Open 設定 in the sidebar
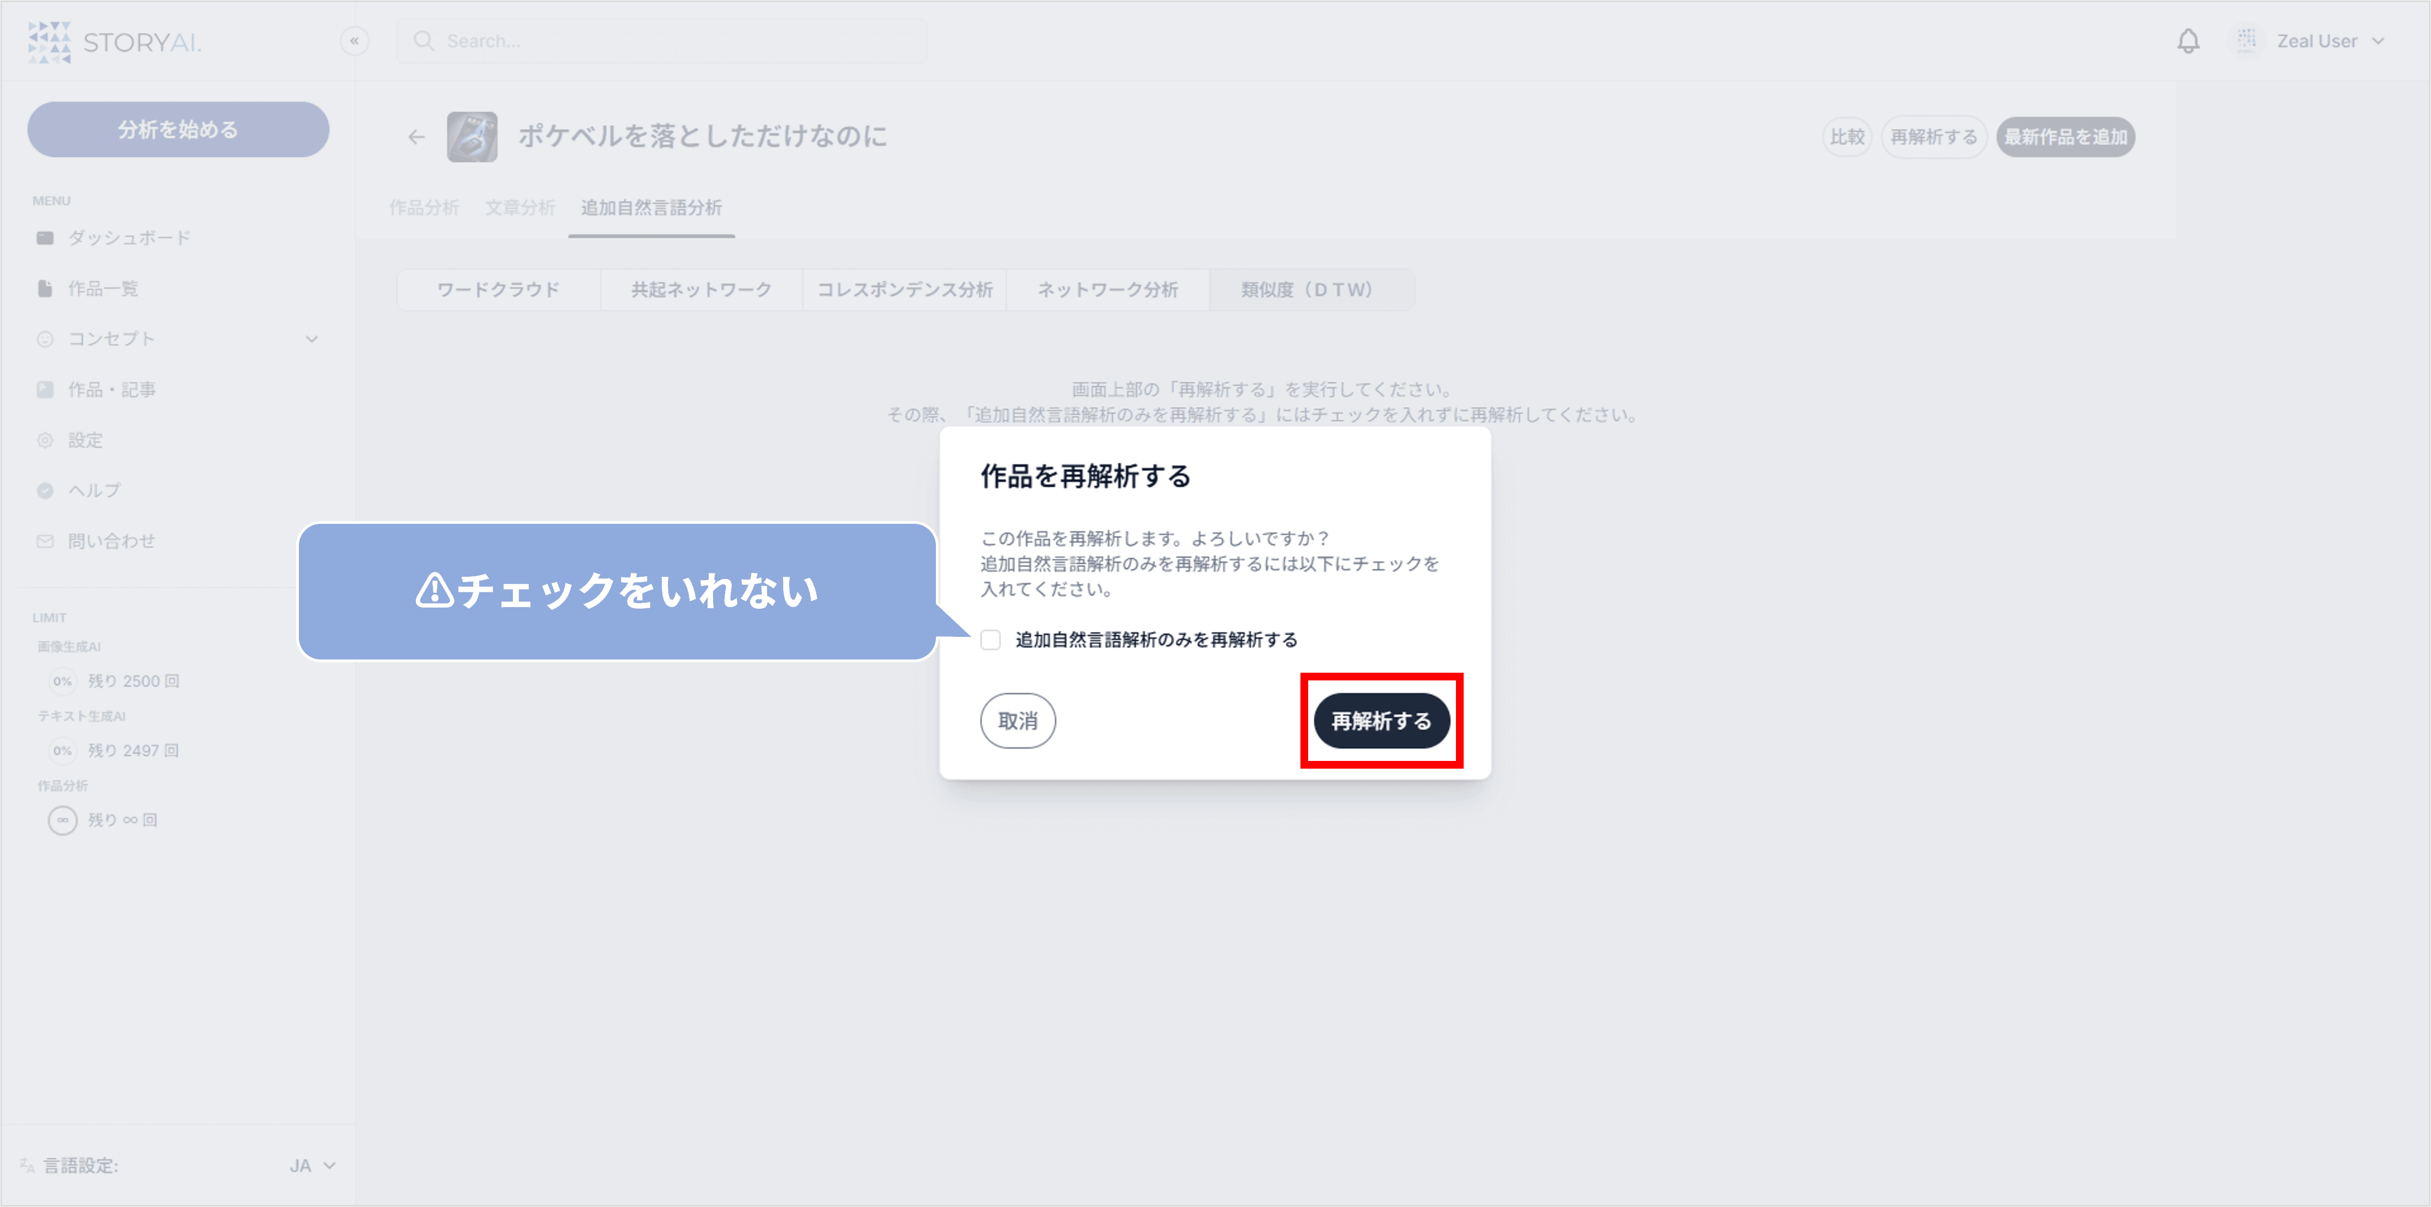 pos(69,440)
